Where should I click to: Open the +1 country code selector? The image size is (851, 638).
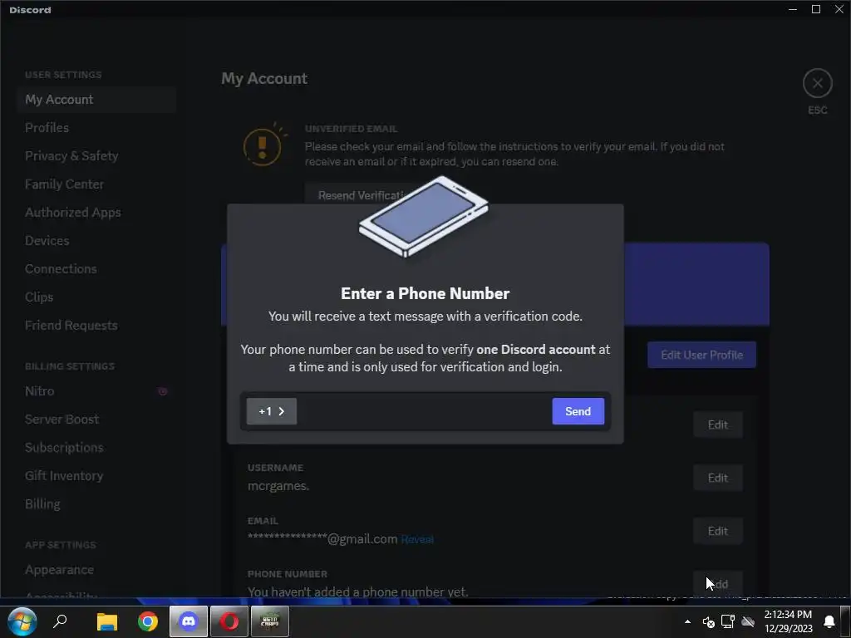[x=272, y=411]
